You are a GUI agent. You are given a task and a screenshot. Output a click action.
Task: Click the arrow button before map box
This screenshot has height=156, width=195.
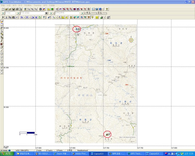pos(18,13)
